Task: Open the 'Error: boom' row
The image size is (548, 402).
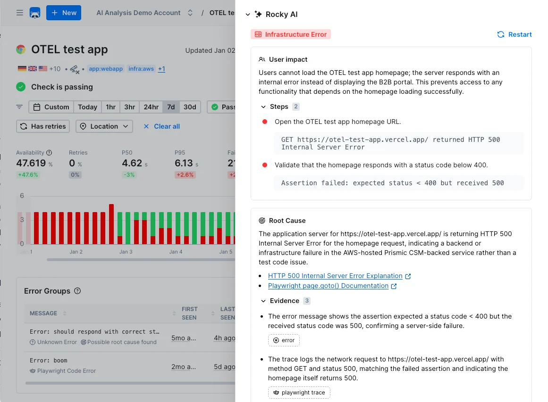Action: [x=130, y=366]
